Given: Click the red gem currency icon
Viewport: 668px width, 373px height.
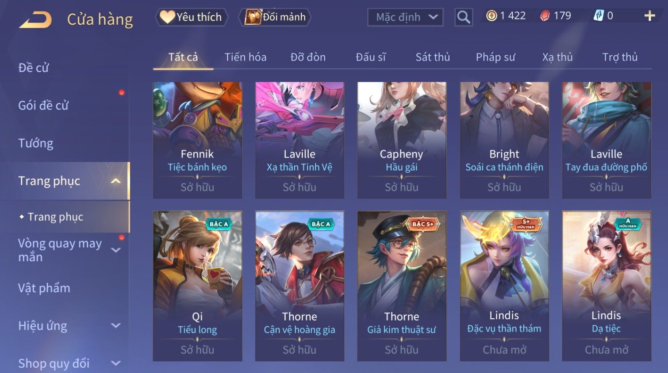Looking at the screenshot, I should click(x=545, y=16).
